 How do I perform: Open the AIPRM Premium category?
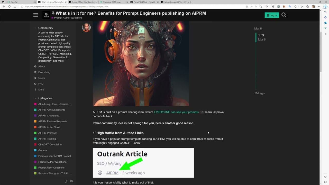click(48, 133)
